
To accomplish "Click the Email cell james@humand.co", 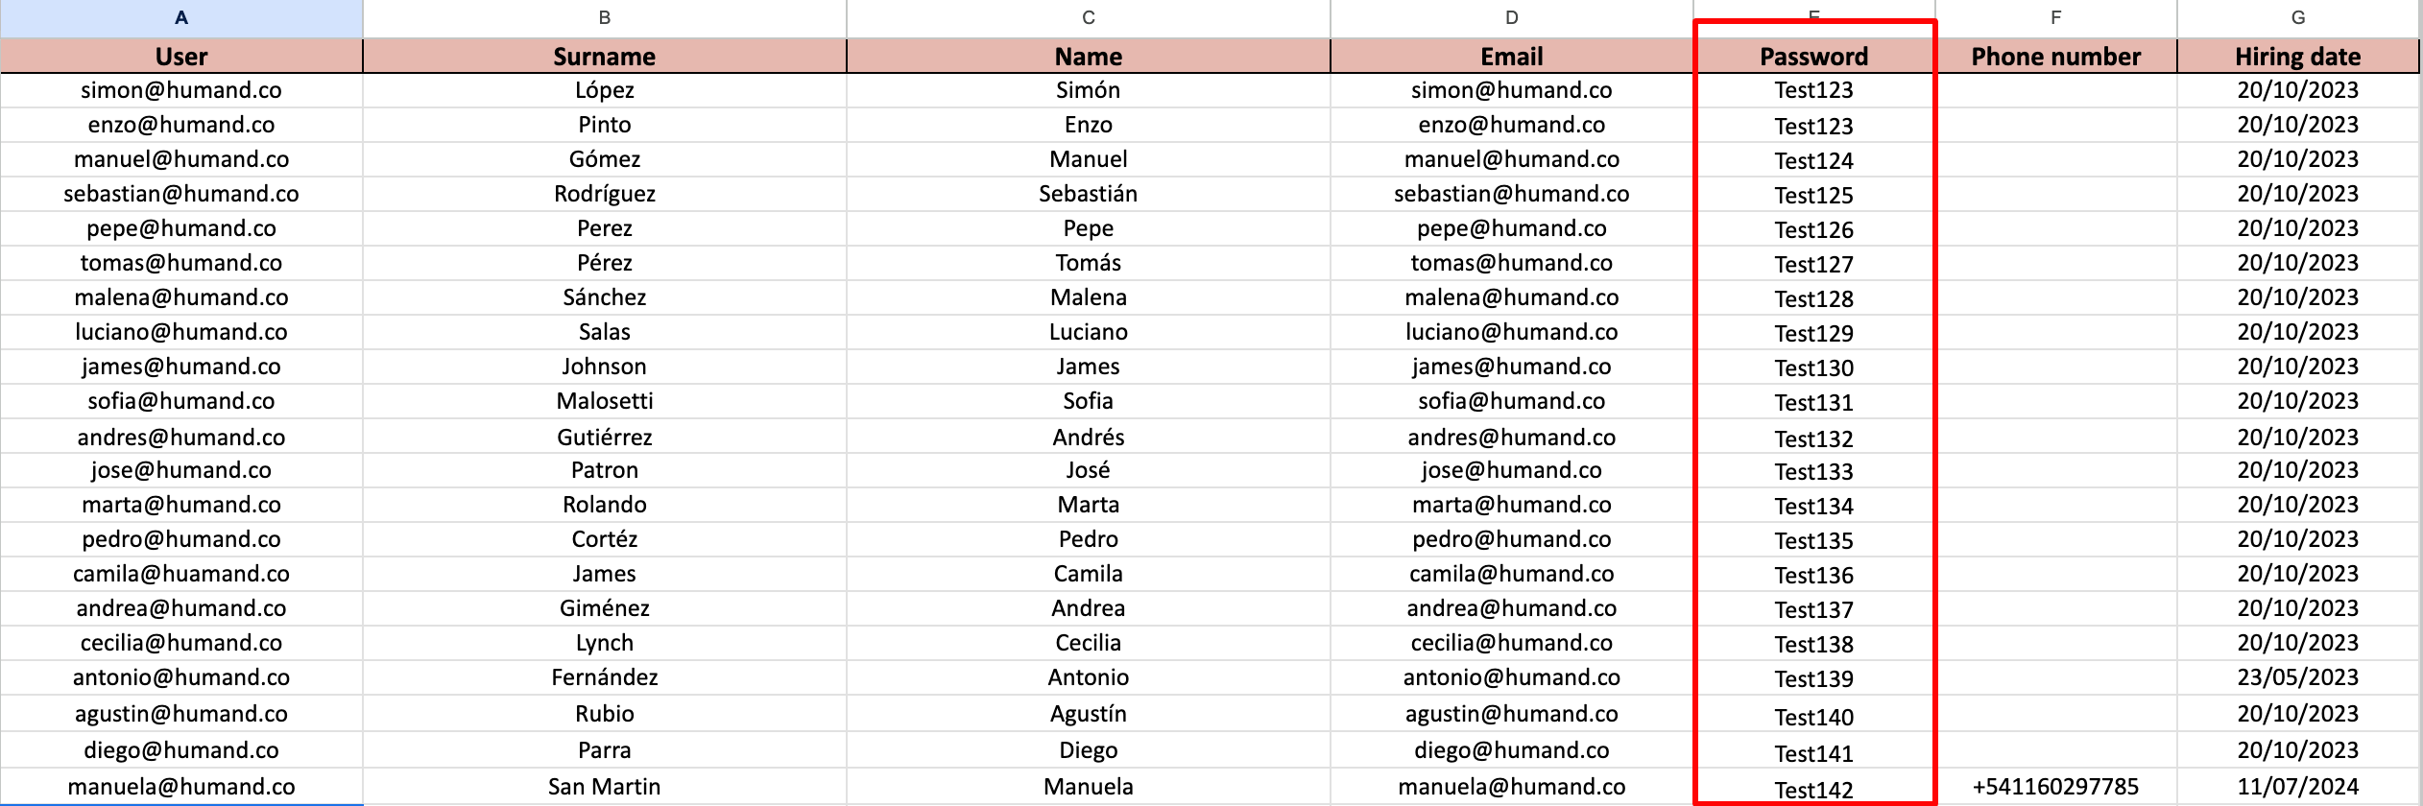I will [x=1511, y=367].
